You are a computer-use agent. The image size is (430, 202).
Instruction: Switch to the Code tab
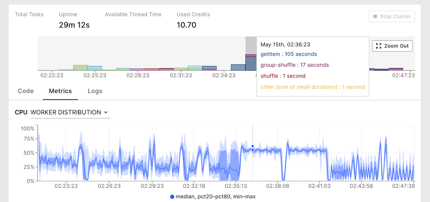[x=26, y=91]
